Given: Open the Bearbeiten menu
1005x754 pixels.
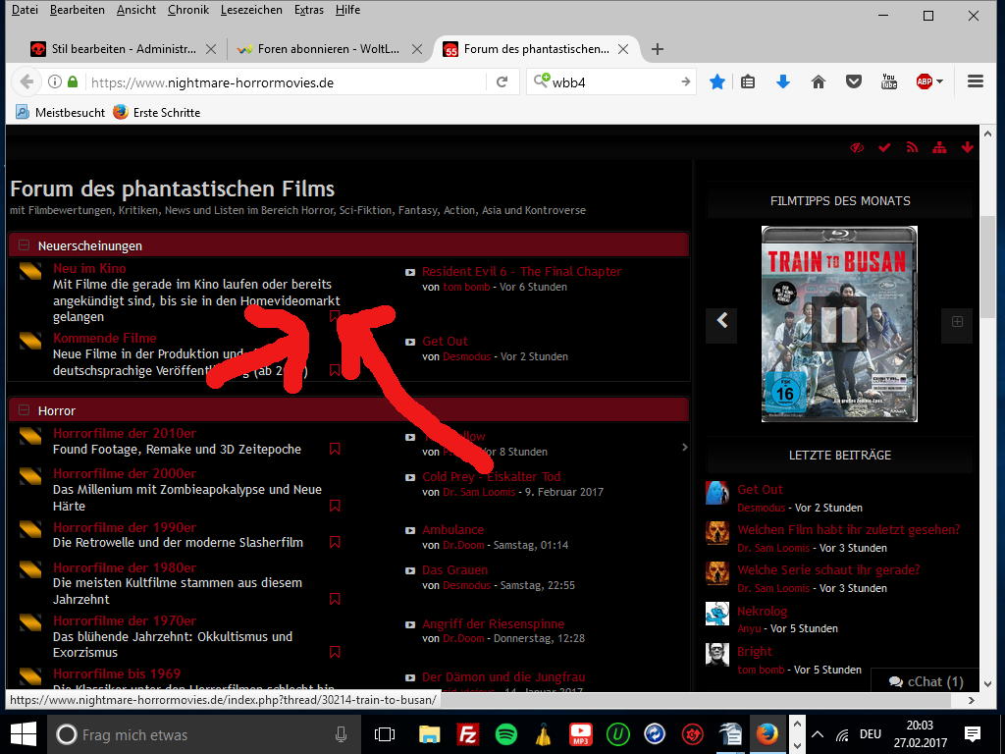Looking at the screenshot, I should (x=78, y=10).
